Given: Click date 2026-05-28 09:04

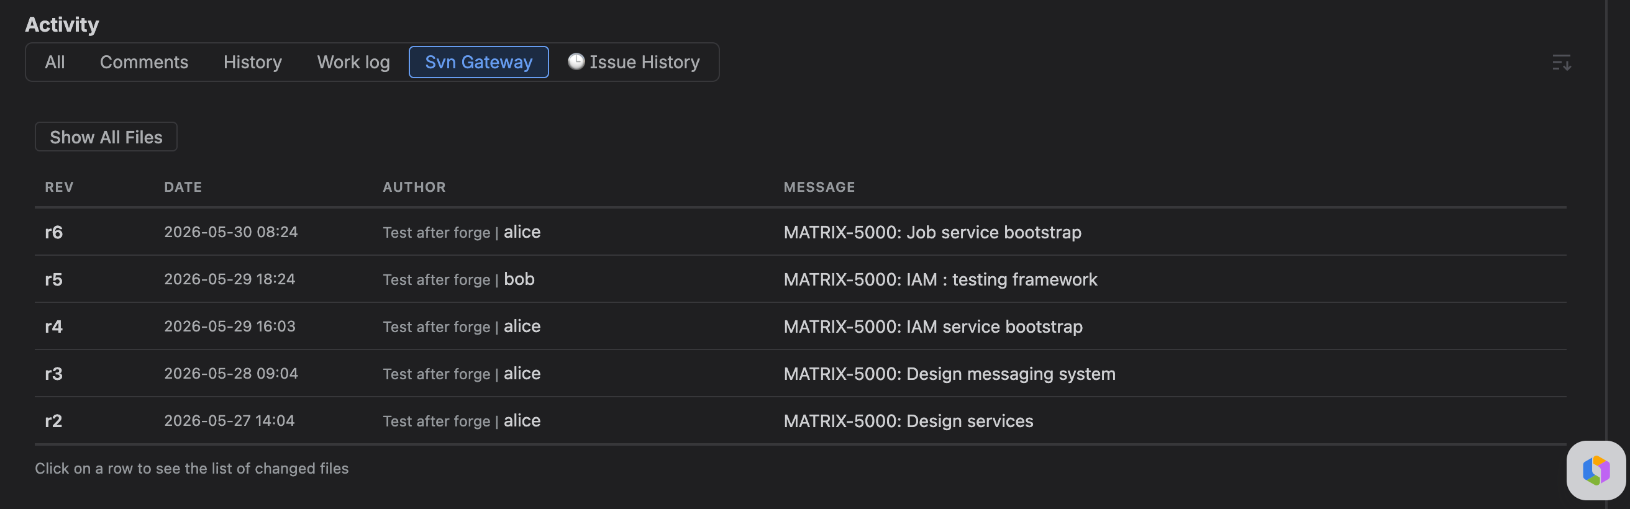Looking at the screenshot, I should pos(231,373).
